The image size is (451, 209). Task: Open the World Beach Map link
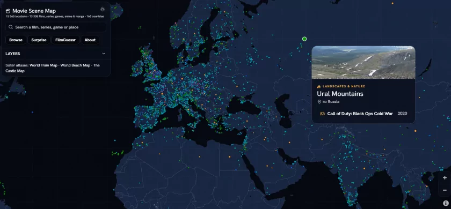(x=75, y=65)
